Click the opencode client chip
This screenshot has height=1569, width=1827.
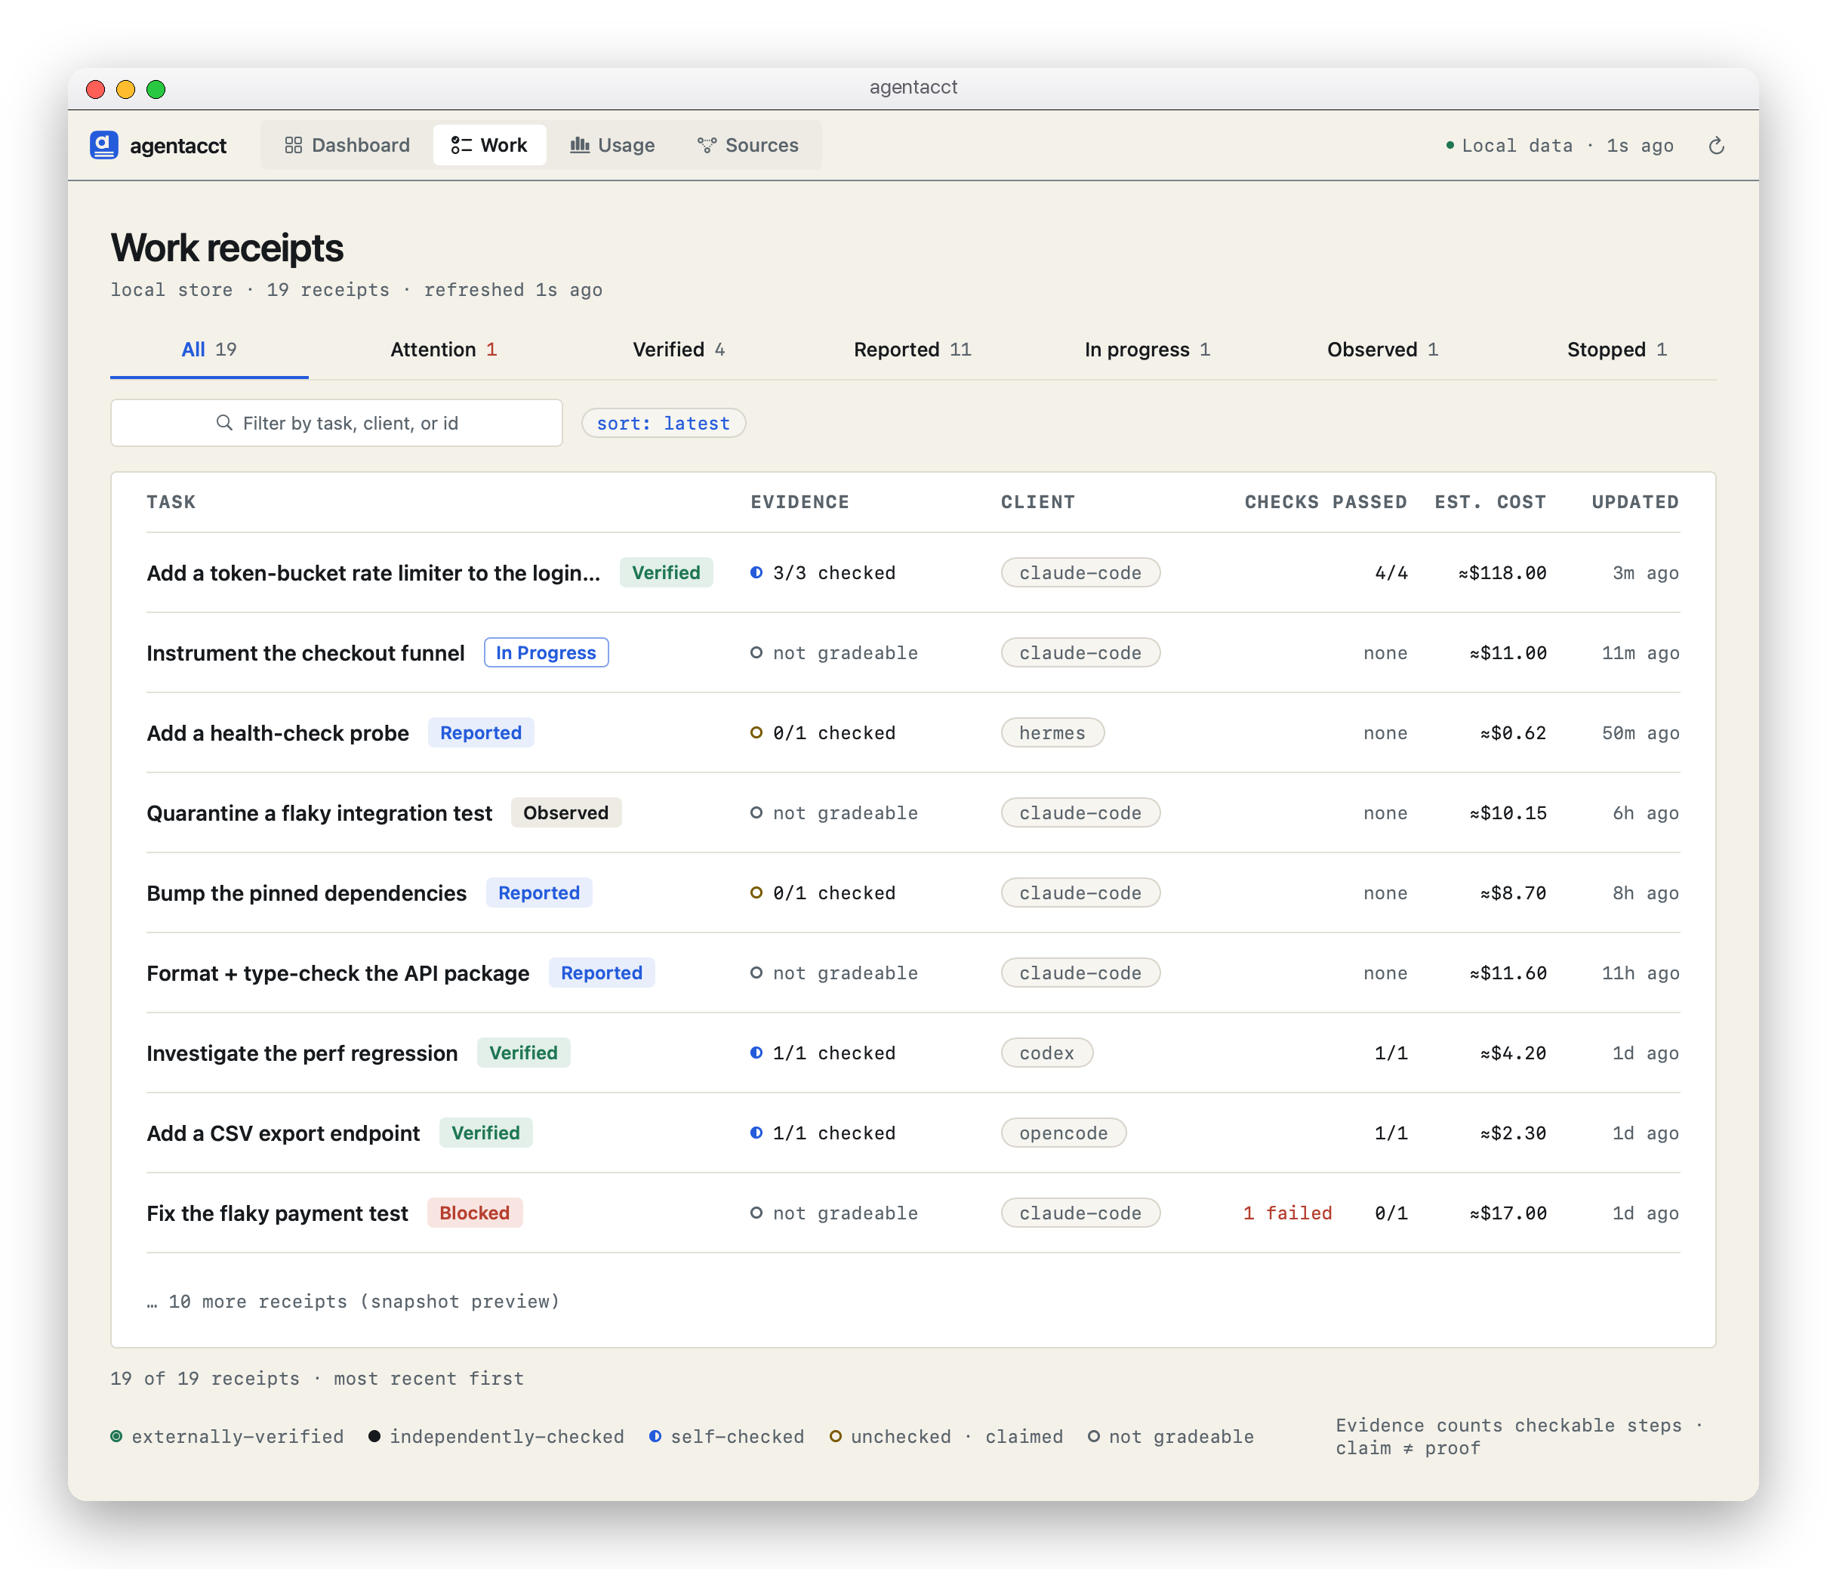tap(1064, 1133)
